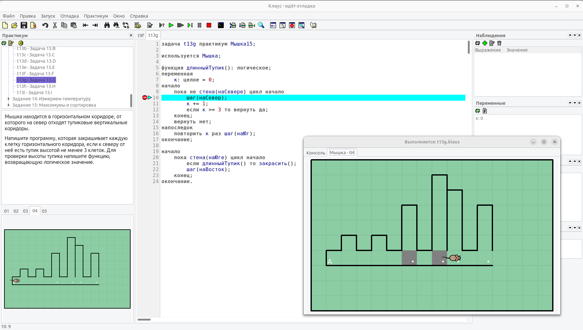583x330 pixels.
Task: Click the fast-run double arrow icon
Action: pyautogui.click(x=181, y=25)
